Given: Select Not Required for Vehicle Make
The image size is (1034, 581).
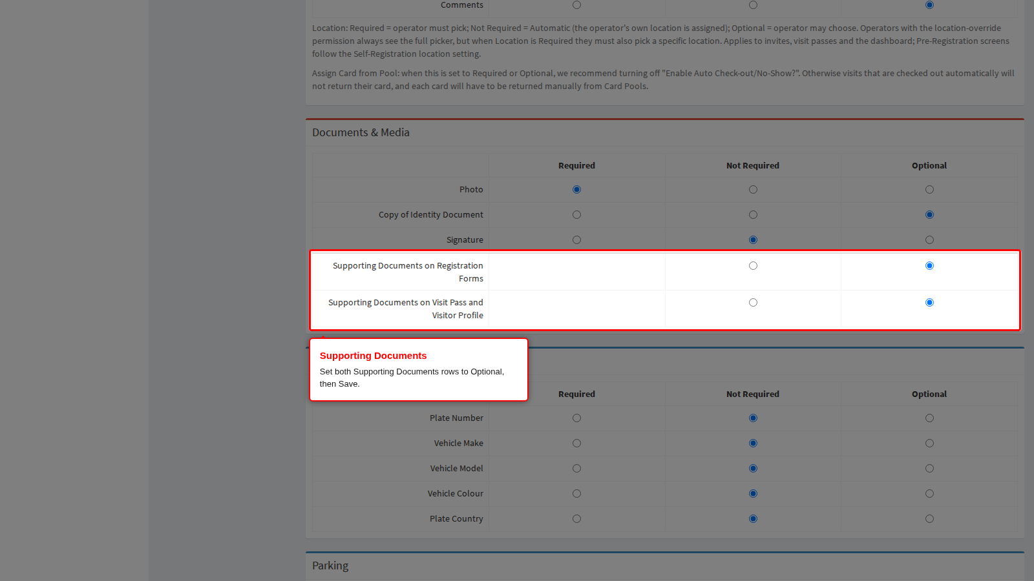Looking at the screenshot, I should click(753, 443).
